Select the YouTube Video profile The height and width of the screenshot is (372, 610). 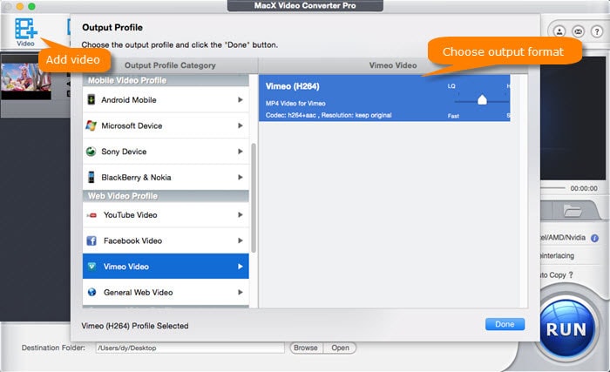(x=166, y=215)
